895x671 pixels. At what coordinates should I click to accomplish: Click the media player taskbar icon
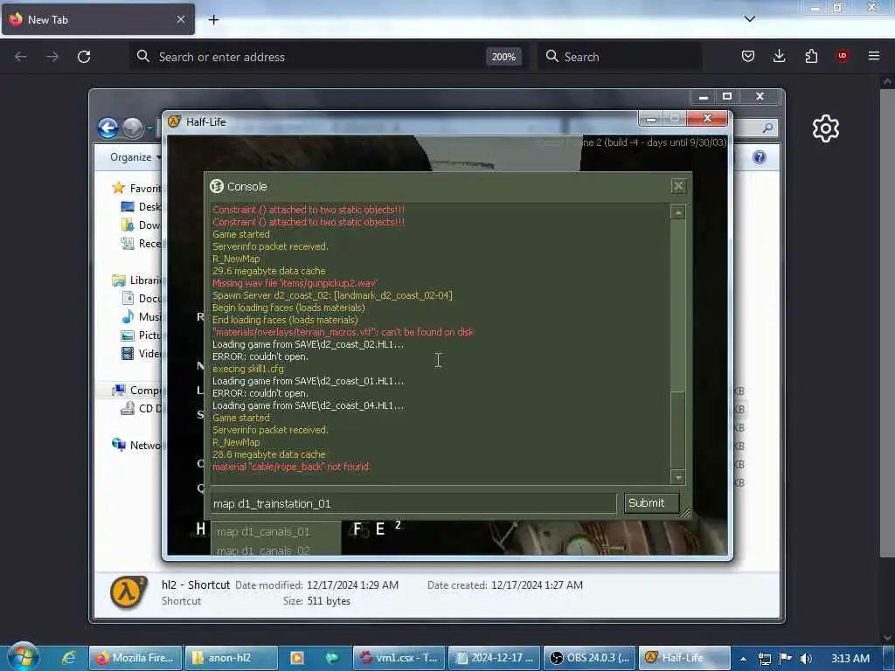[297, 658]
